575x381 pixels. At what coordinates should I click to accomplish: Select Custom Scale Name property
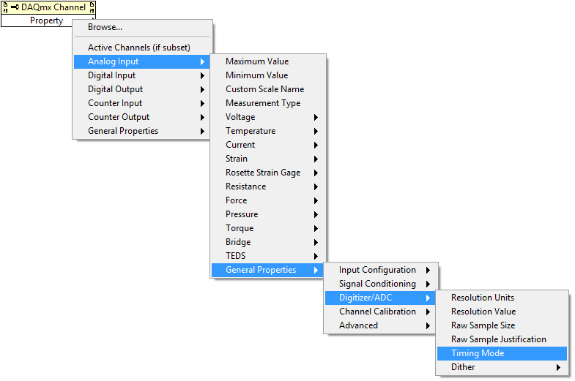click(x=268, y=89)
